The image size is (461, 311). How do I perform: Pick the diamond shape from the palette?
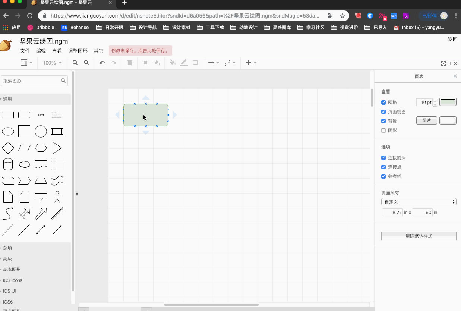[8, 148]
